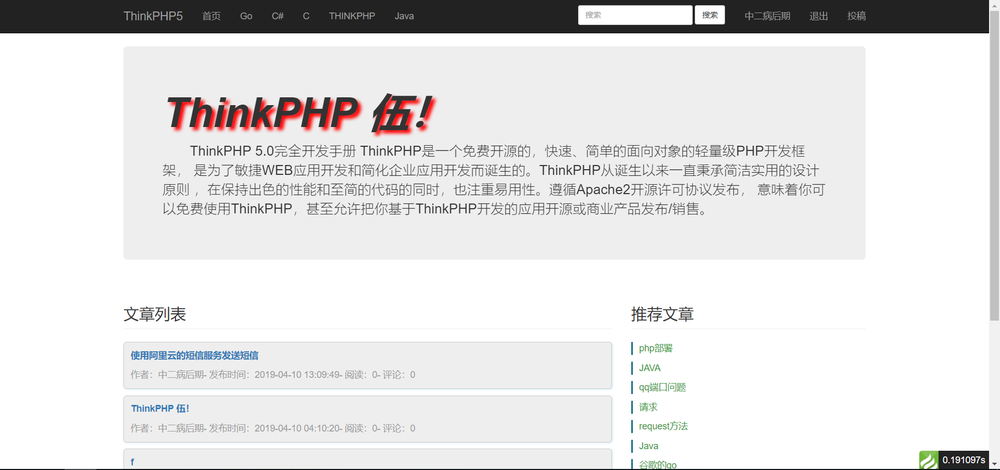Click the 推荐文章 heading text
The width and height of the screenshot is (1000, 470).
(x=662, y=314)
